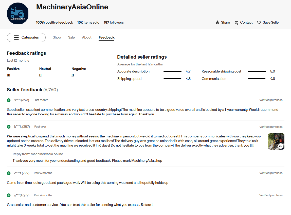Viewport: 291px width, 215px height.
Task: Switch to the Shop tab
Action: [57, 37]
